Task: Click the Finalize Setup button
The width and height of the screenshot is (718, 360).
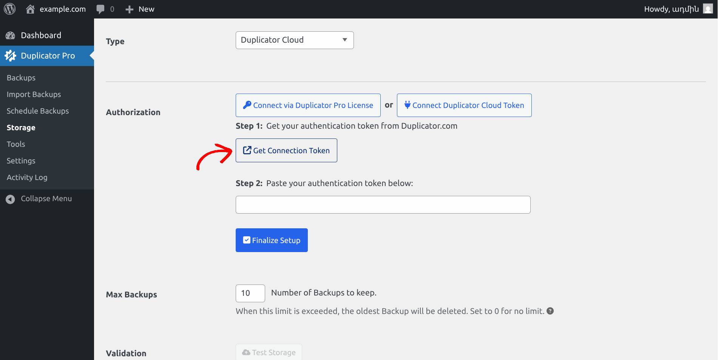Action: (x=272, y=240)
